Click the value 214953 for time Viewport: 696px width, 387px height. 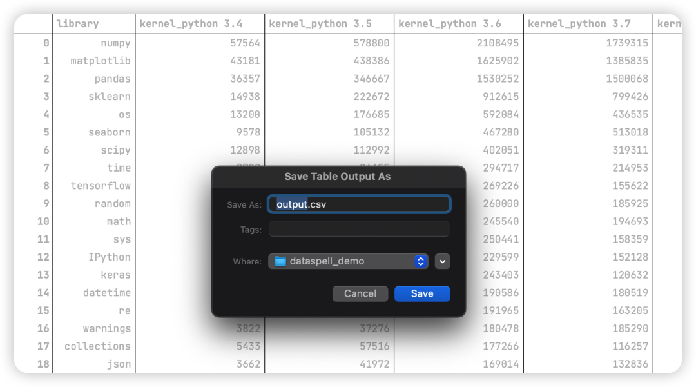click(x=630, y=168)
